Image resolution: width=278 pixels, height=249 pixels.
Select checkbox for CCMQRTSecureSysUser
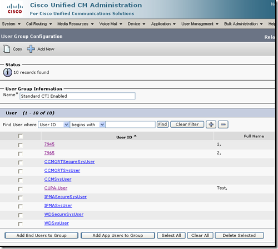(x=21, y=162)
